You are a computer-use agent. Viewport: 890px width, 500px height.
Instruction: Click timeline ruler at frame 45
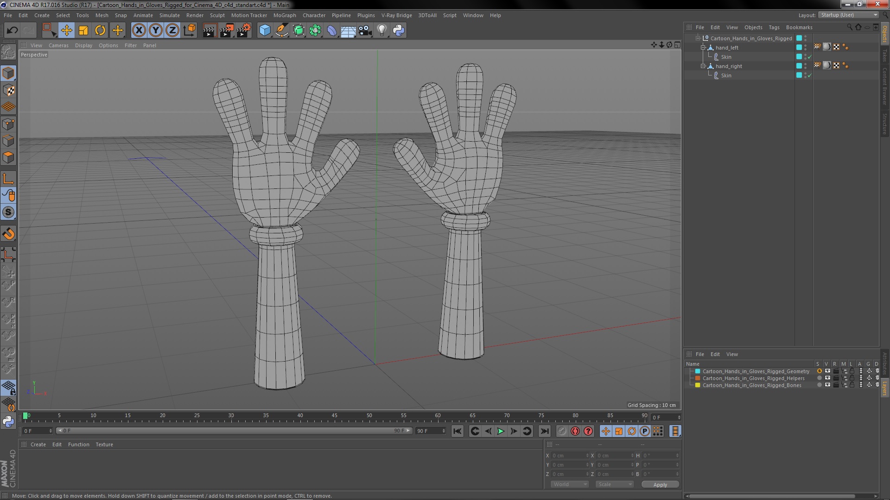[335, 416]
